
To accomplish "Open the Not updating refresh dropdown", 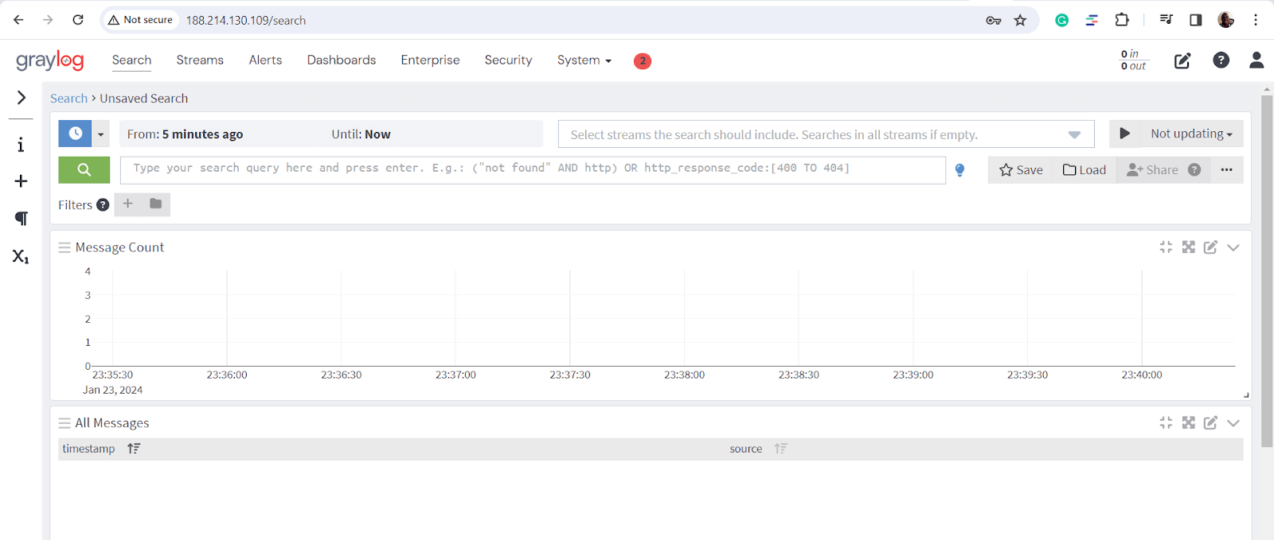I will pyautogui.click(x=1191, y=134).
